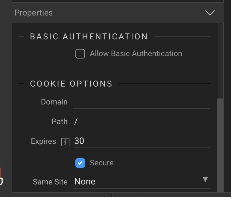The image size is (231, 197).
Task: Enable the Allow Basic Authentication checkbox
Action: (80, 54)
